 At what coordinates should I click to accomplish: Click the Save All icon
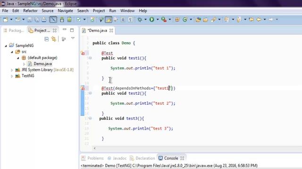pos(37,19)
